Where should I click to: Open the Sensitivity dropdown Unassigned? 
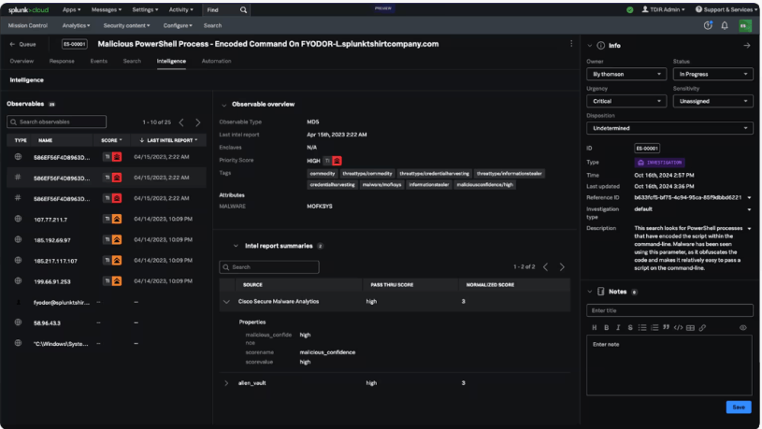coord(713,101)
